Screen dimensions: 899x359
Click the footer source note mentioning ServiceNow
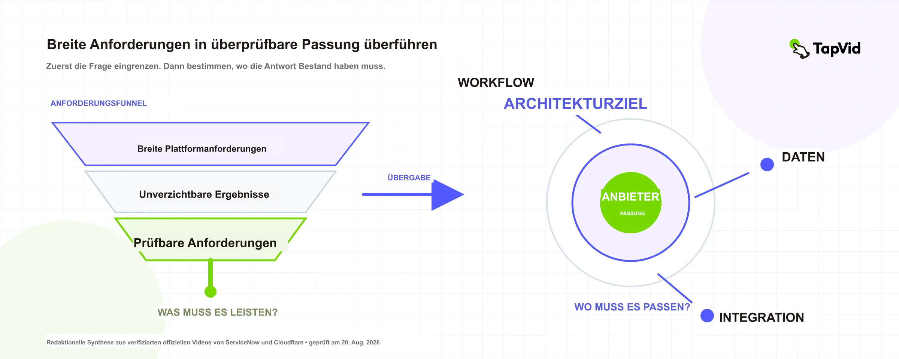coord(213,343)
